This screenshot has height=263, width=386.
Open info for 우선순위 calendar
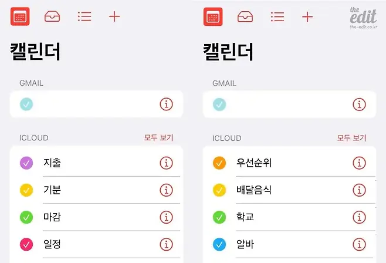[359, 163]
